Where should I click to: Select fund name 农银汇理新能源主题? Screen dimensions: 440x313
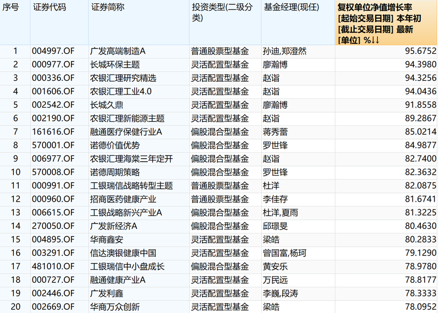[127, 119]
